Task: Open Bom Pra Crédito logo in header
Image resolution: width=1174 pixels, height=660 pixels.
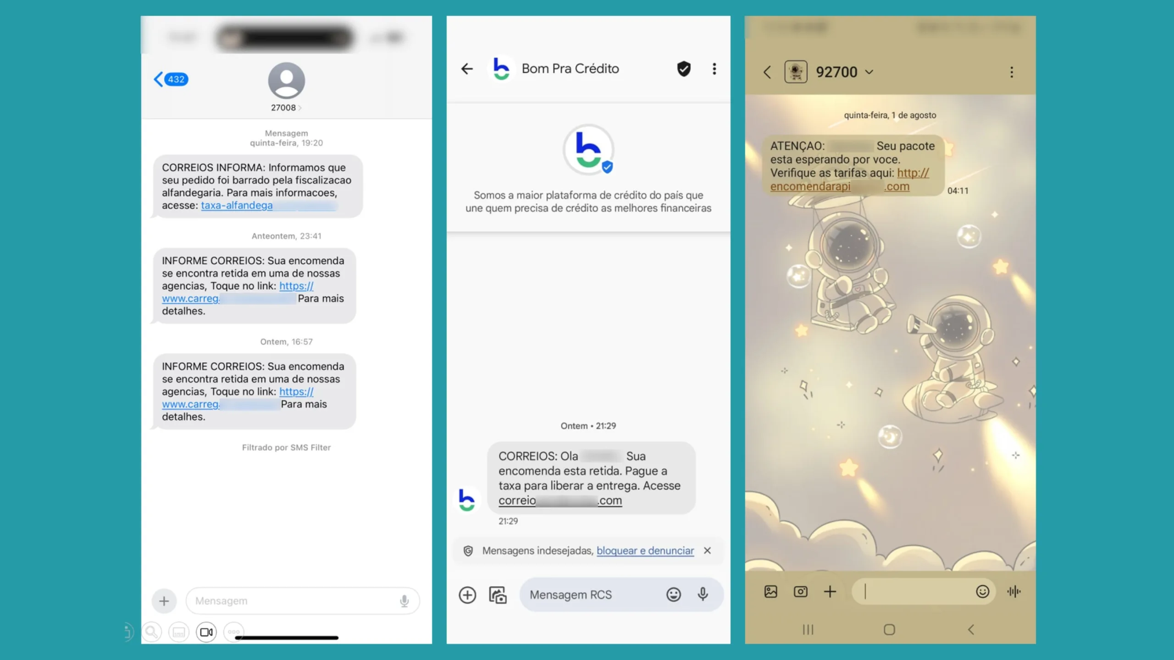Action: tap(501, 69)
